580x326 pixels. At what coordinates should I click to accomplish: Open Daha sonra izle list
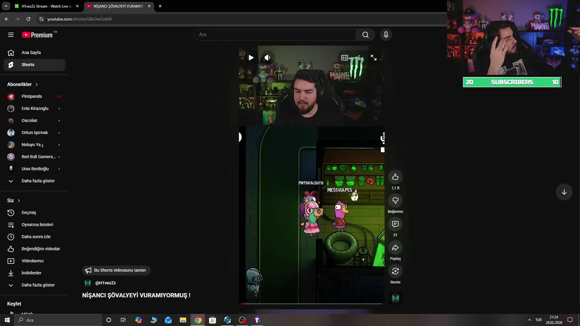click(34, 237)
